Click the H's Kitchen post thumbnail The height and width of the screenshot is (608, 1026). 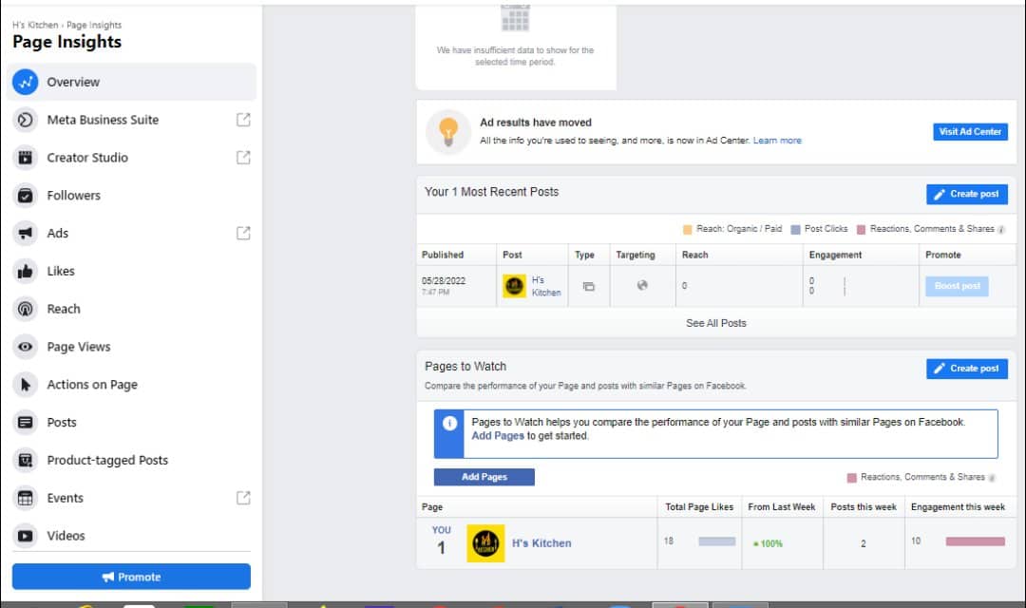pyautogui.click(x=514, y=286)
